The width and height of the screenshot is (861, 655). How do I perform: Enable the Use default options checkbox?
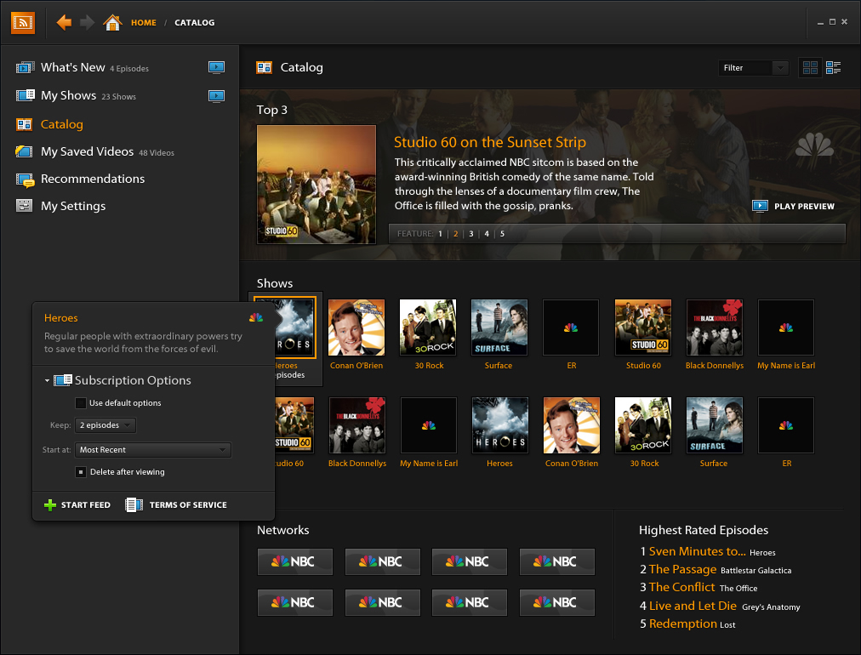[81, 403]
